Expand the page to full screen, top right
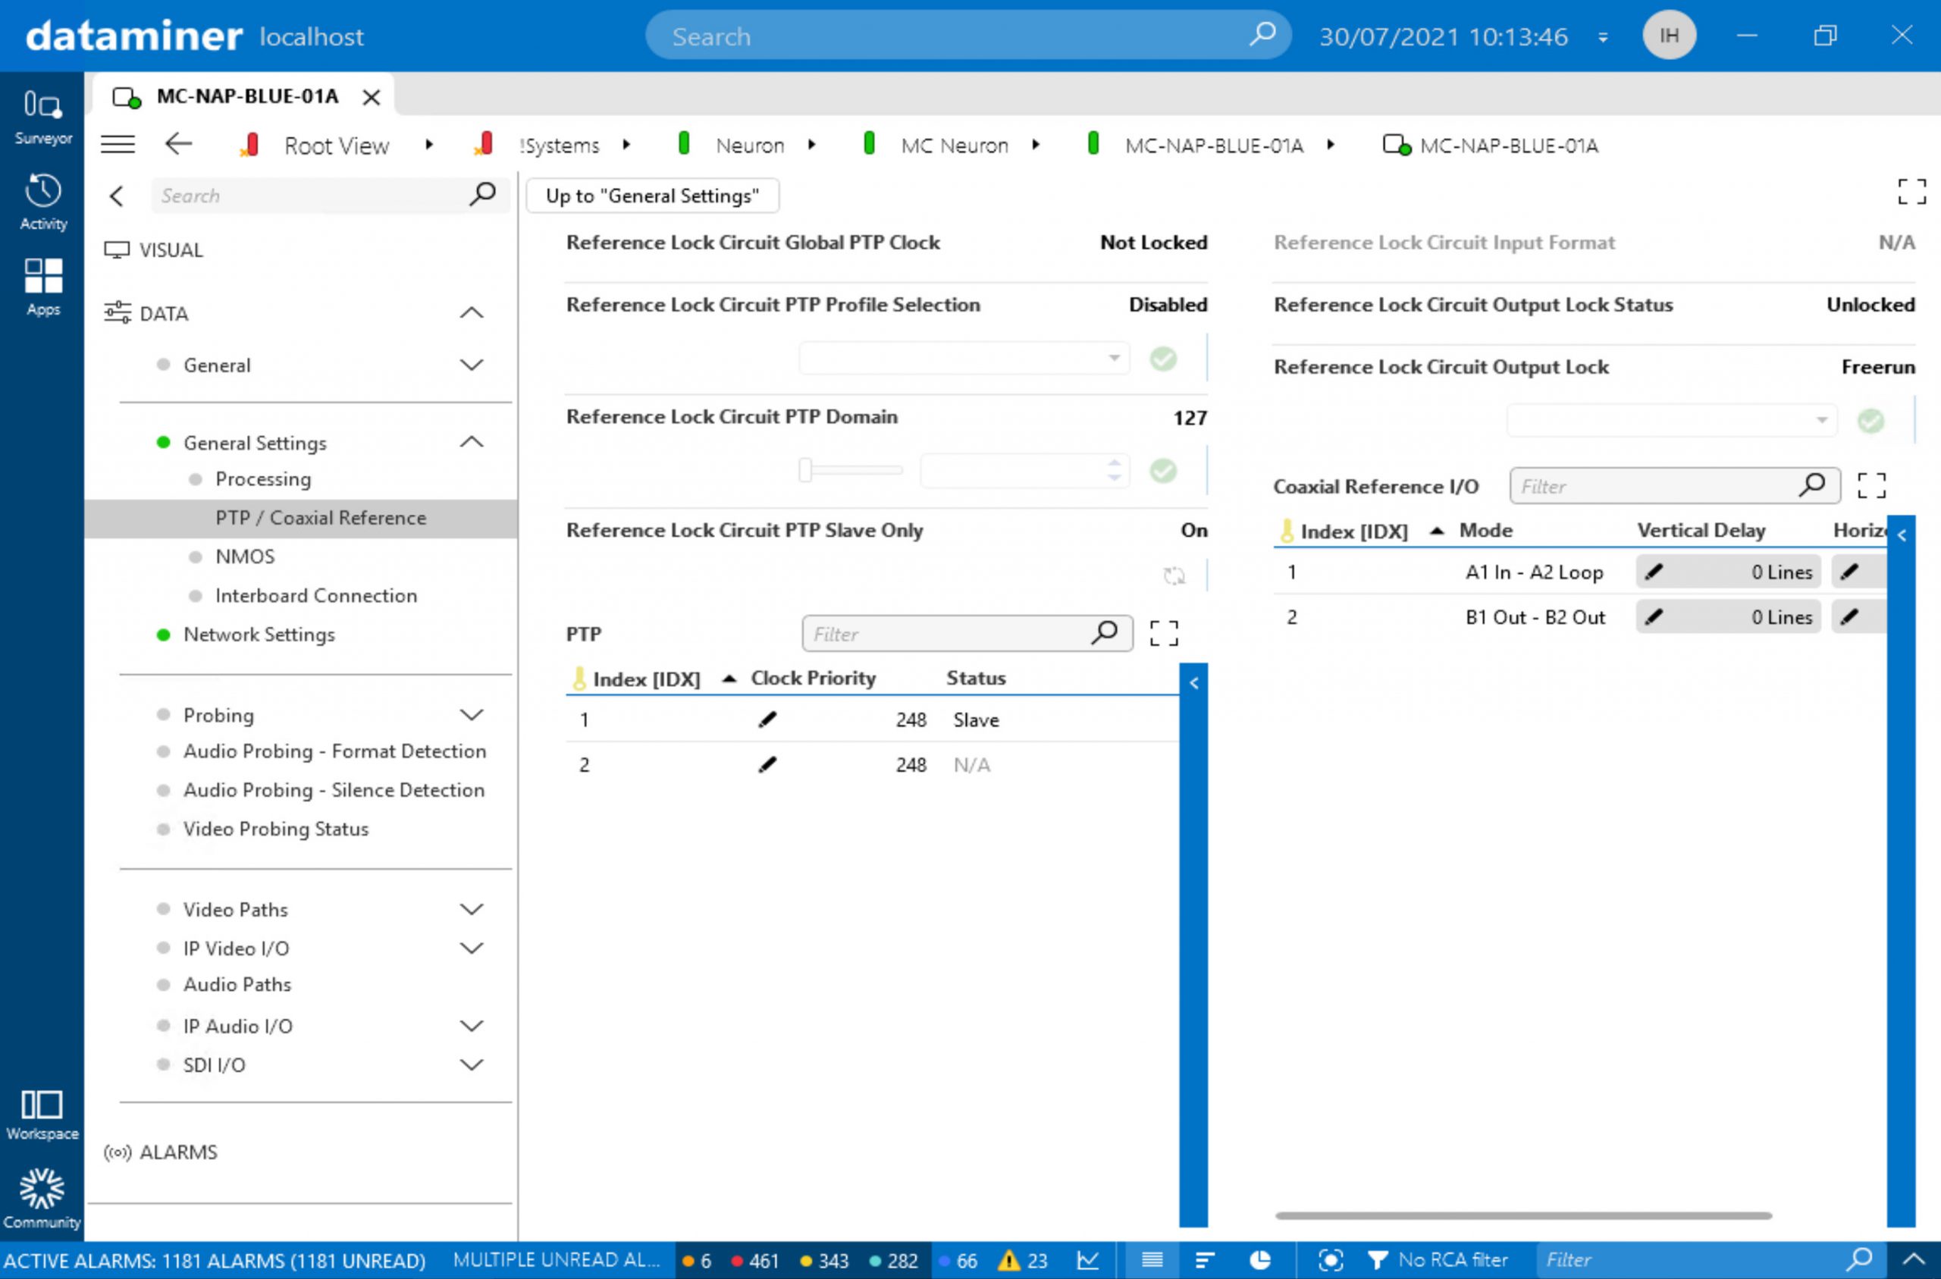The image size is (1941, 1279). (1911, 193)
